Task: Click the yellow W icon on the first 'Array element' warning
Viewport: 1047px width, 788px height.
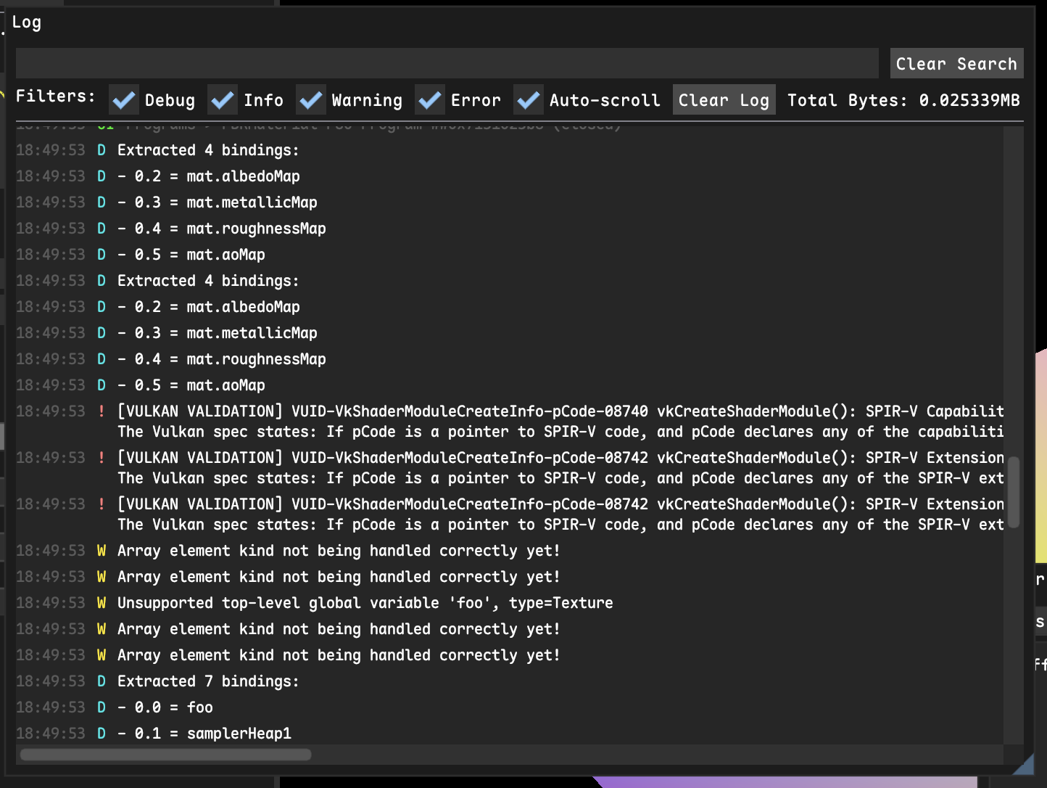Action: point(102,551)
